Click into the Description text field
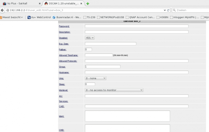 (x=137, y=32)
